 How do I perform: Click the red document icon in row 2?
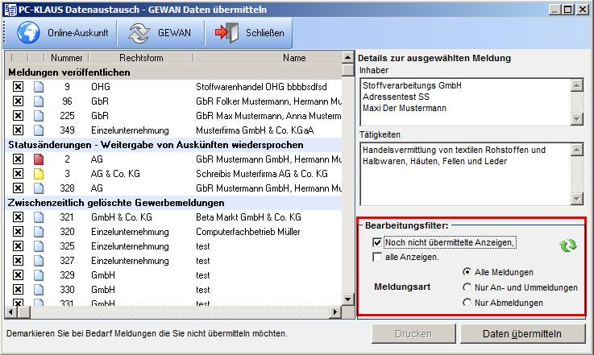tap(38, 159)
